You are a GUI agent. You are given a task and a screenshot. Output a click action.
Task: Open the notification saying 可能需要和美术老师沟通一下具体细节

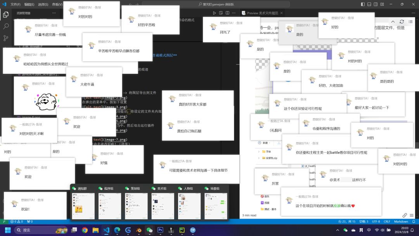(196, 169)
